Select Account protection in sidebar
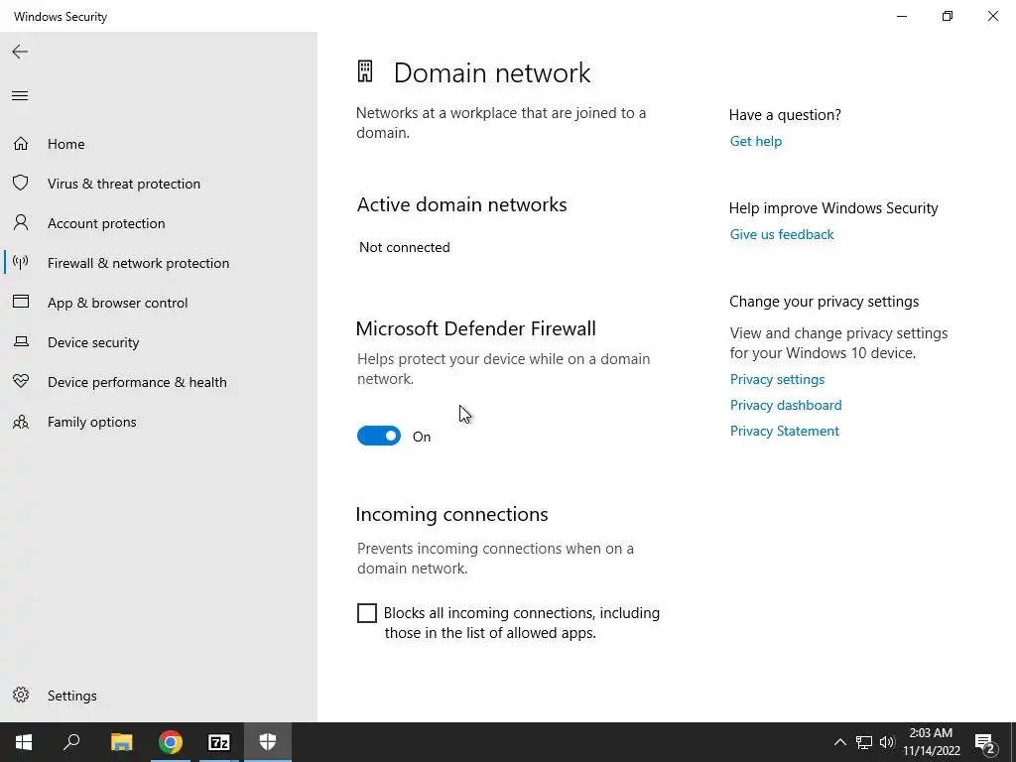This screenshot has height=762, width=1016. 106,223
